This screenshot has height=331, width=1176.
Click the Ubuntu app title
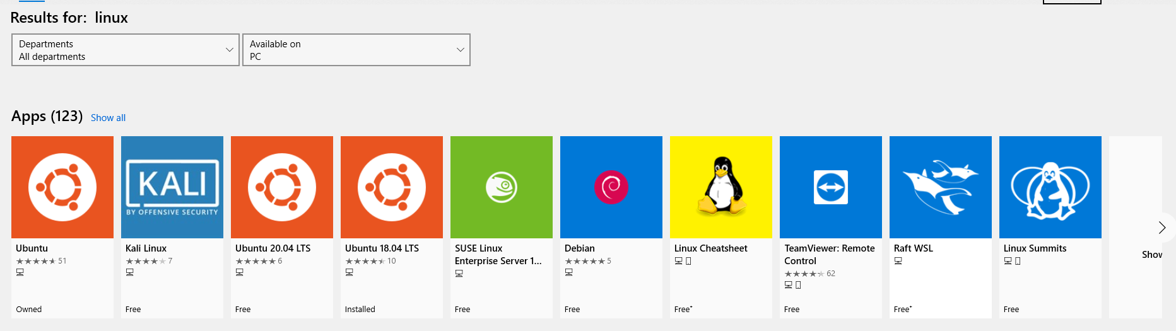pyautogui.click(x=32, y=248)
